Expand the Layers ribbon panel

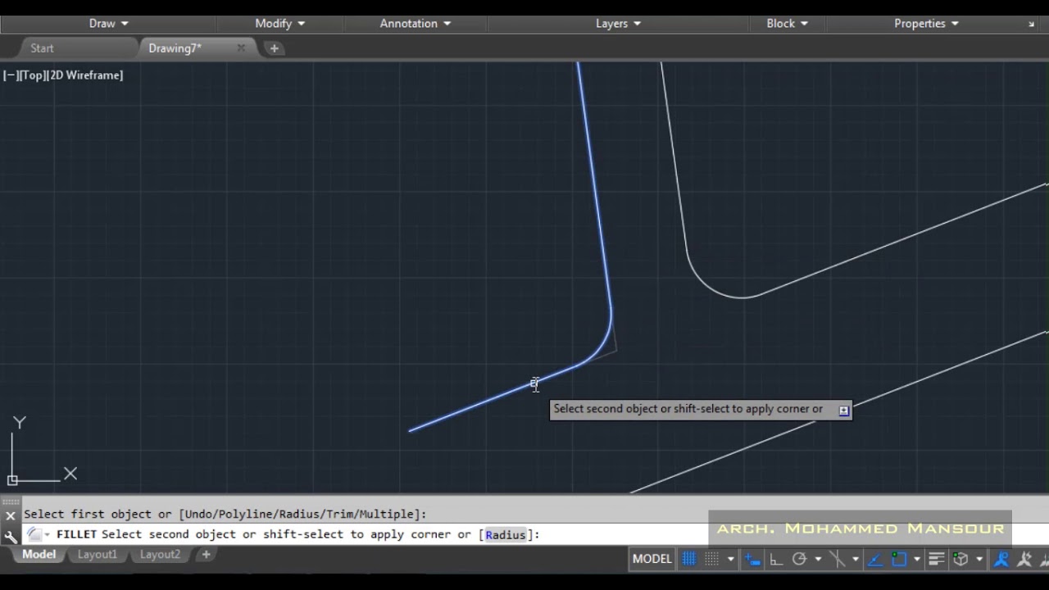pyautogui.click(x=618, y=24)
